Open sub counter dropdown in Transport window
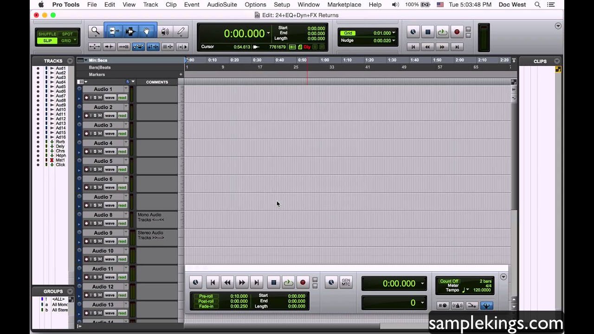Image resolution: width=594 pixels, height=334 pixels. click(422, 303)
